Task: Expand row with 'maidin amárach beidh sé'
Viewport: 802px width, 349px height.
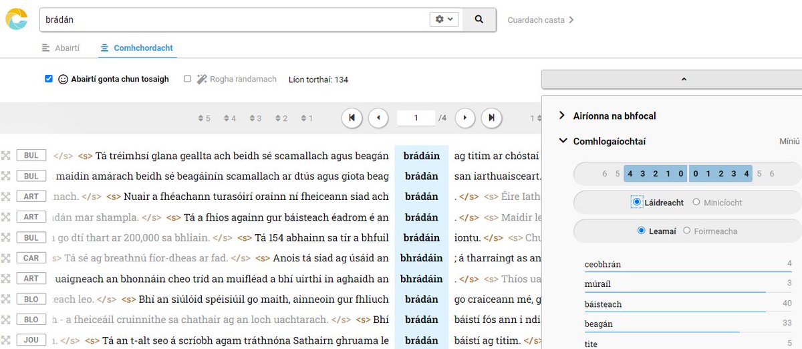Action: click(x=5, y=177)
